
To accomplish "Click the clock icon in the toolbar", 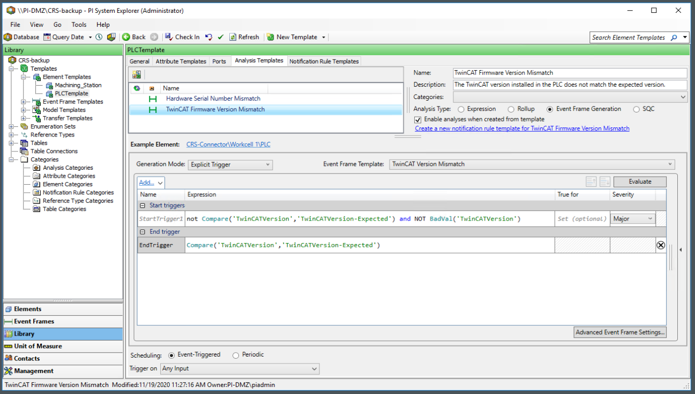I will tap(99, 37).
